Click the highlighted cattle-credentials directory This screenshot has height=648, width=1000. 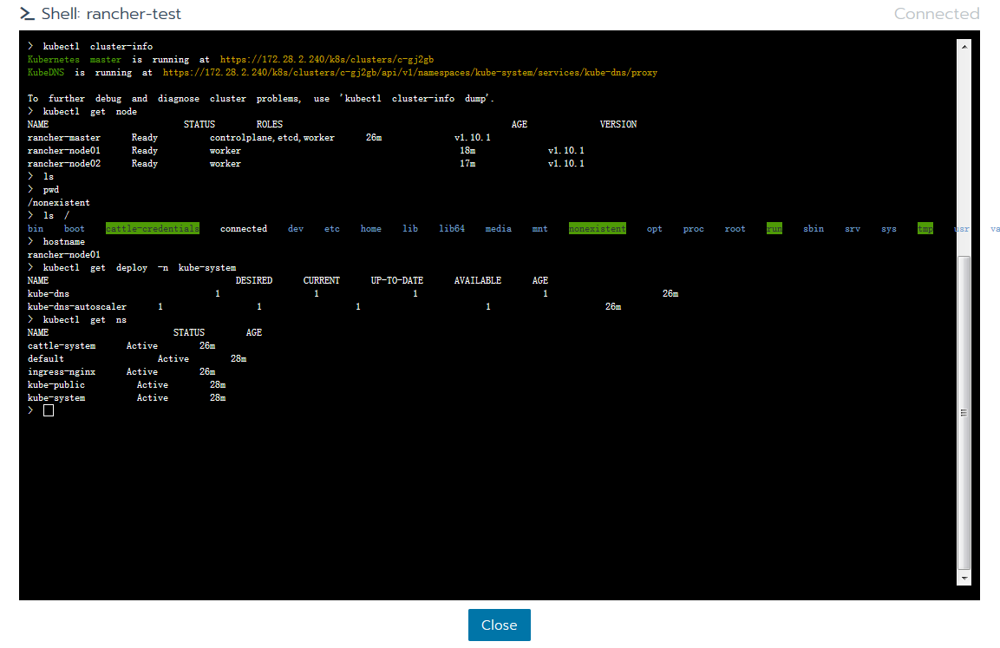click(153, 229)
